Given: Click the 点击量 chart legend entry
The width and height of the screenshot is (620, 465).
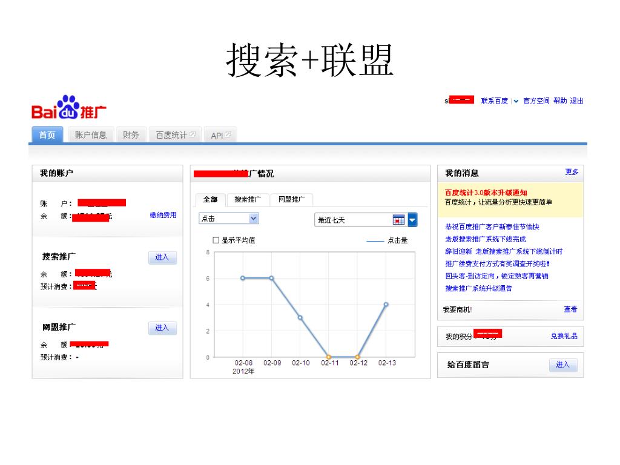Looking at the screenshot, I should coord(387,240).
